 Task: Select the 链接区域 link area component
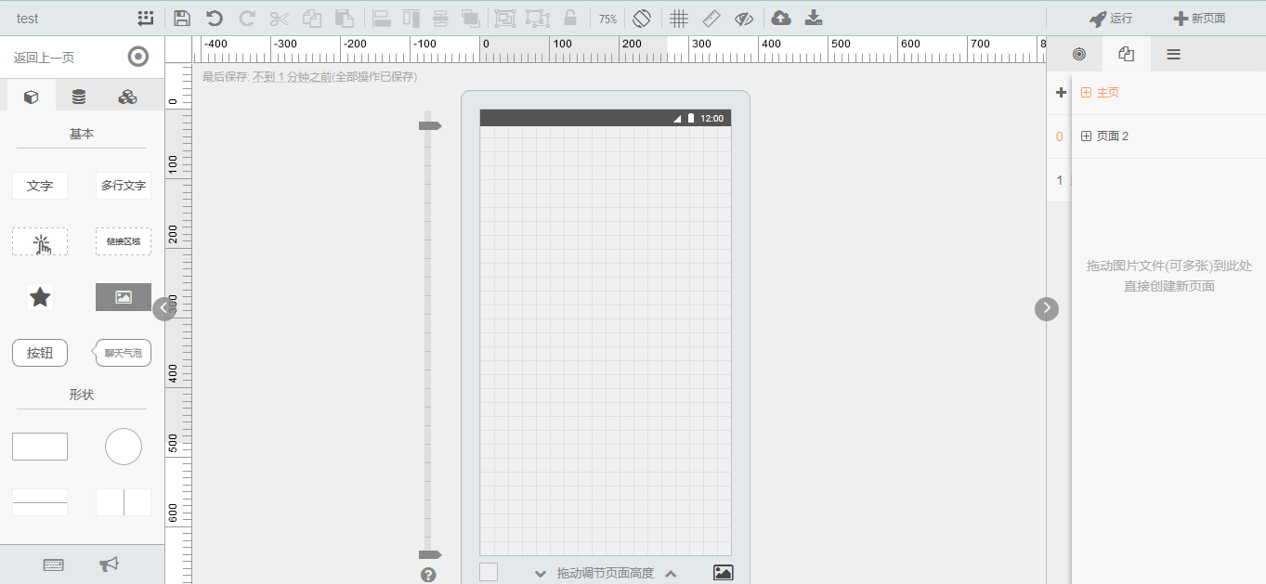click(x=124, y=241)
